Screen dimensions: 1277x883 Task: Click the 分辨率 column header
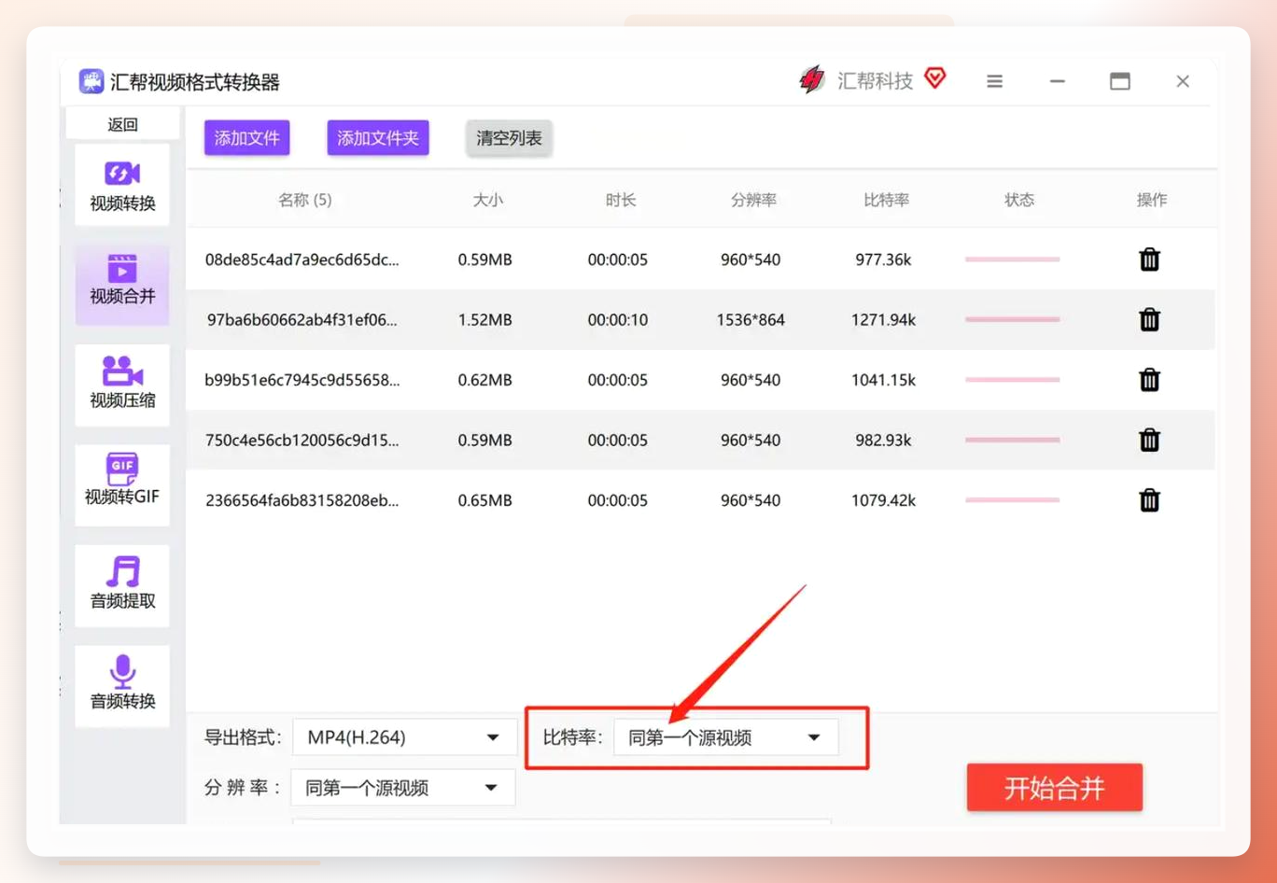(753, 200)
